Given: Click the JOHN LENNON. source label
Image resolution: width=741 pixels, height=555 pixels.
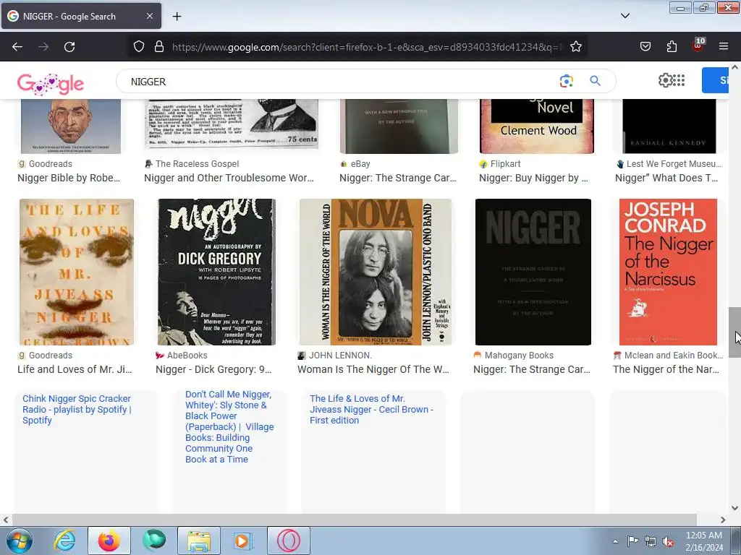Looking at the screenshot, I should [340, 356].
